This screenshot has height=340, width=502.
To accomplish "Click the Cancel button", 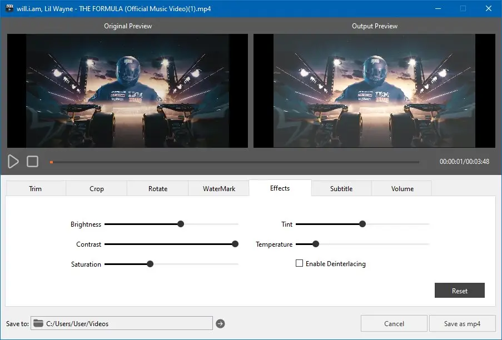I will [394, 324].
